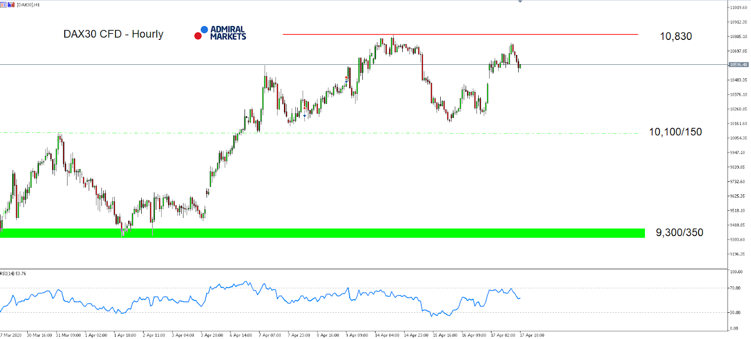Click price axis value 10912.35
The height and width of the screenshot is (339, 751).
tap(738, 22)
